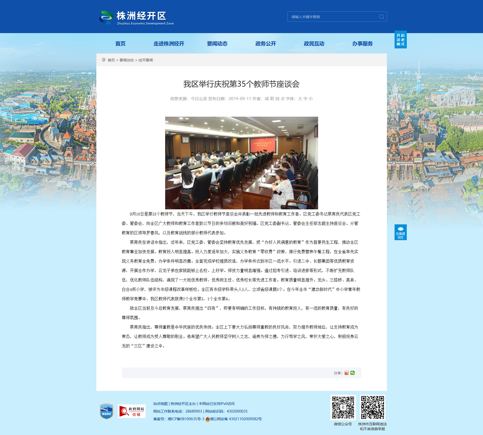Screen dimensions: 483x435
Task: Click the Zhuzhou Economic Zone logo
Action: (136, 18)
